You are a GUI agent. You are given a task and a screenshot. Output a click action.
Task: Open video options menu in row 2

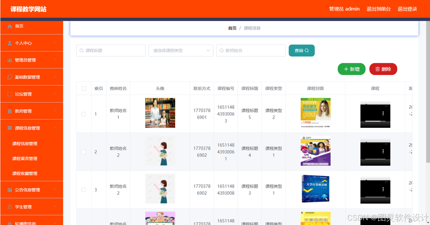(x=383, y=151)
